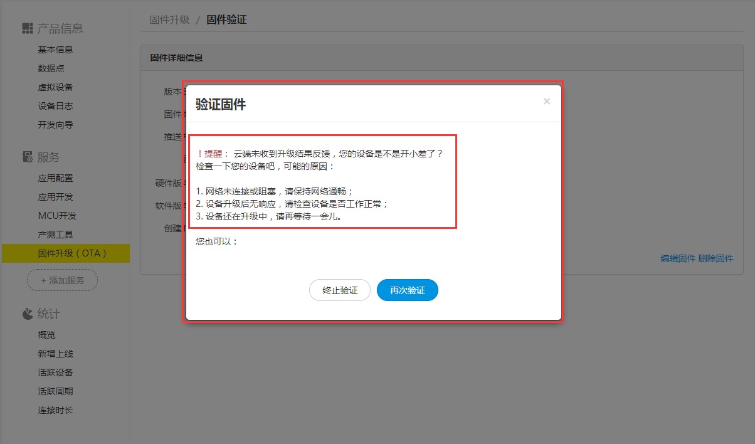Image resolution: width=755 pixels, height=444 pixels.
Task: Open 开发向导 from sidebar
Action: (55, 125)
